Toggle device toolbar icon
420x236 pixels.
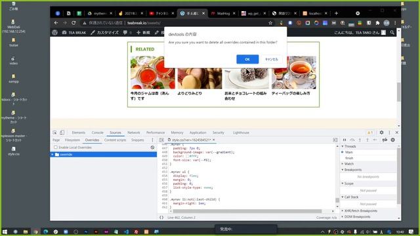coord(62,132)
